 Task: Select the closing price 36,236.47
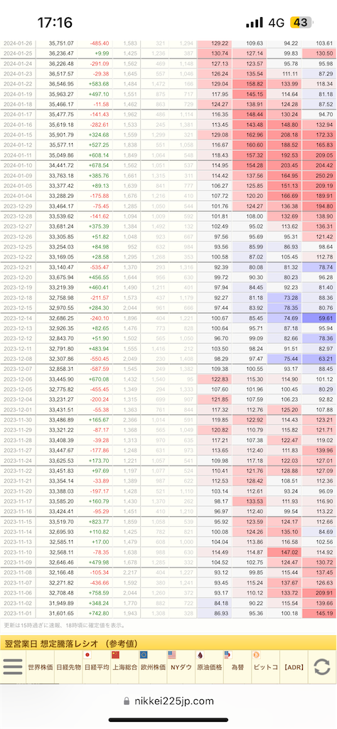[x=61, y=53]
